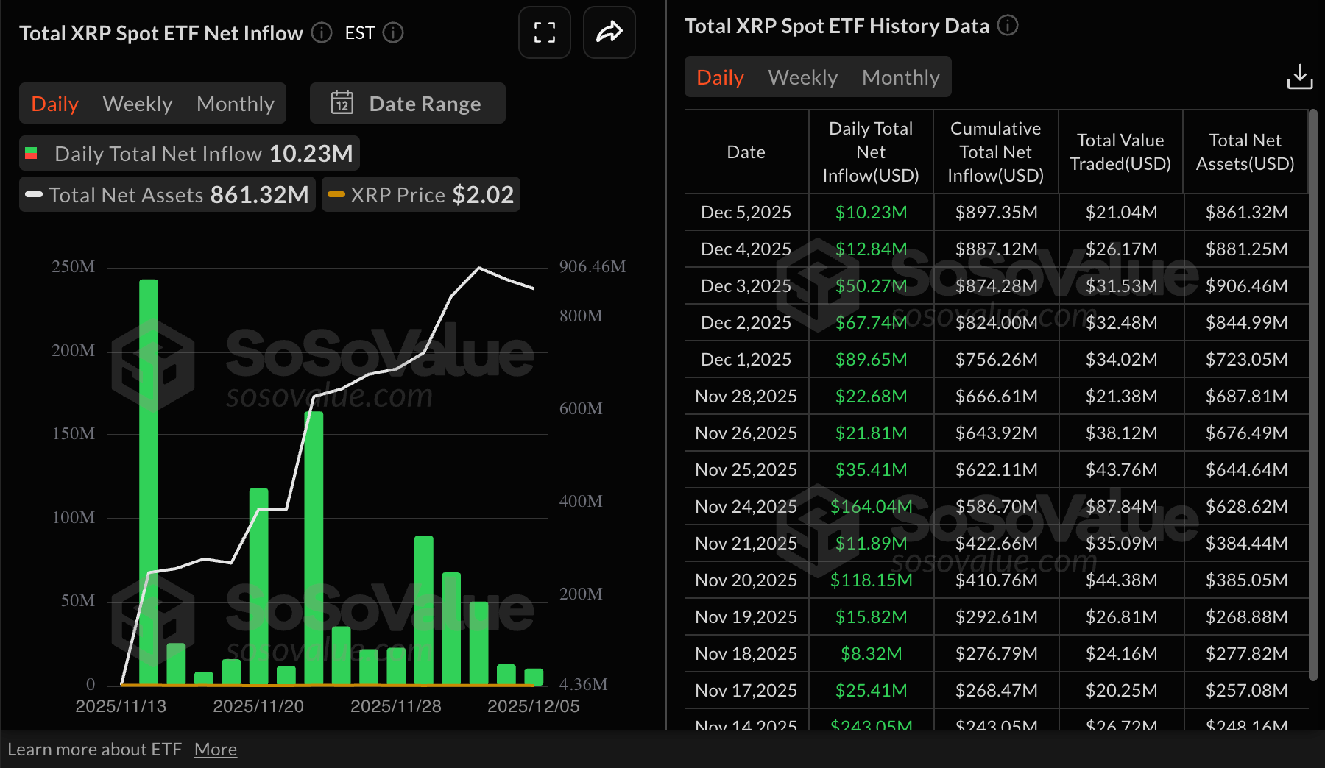Screen dimensions: 1325x768
Task: Click the More link at the bottom
Action: [x=216, y=749]
